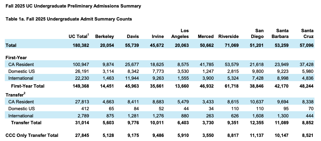Click the 'UC Total' column header
321x141 pixels.
[x=79, y=36]
